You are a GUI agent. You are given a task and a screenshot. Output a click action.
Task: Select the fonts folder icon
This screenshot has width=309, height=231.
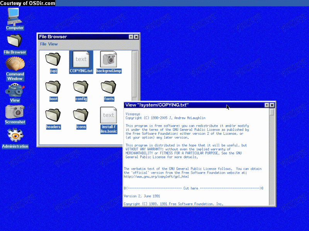tap(109, 90)
